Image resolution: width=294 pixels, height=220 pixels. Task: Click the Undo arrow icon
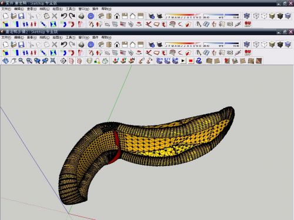pos(64,45)
